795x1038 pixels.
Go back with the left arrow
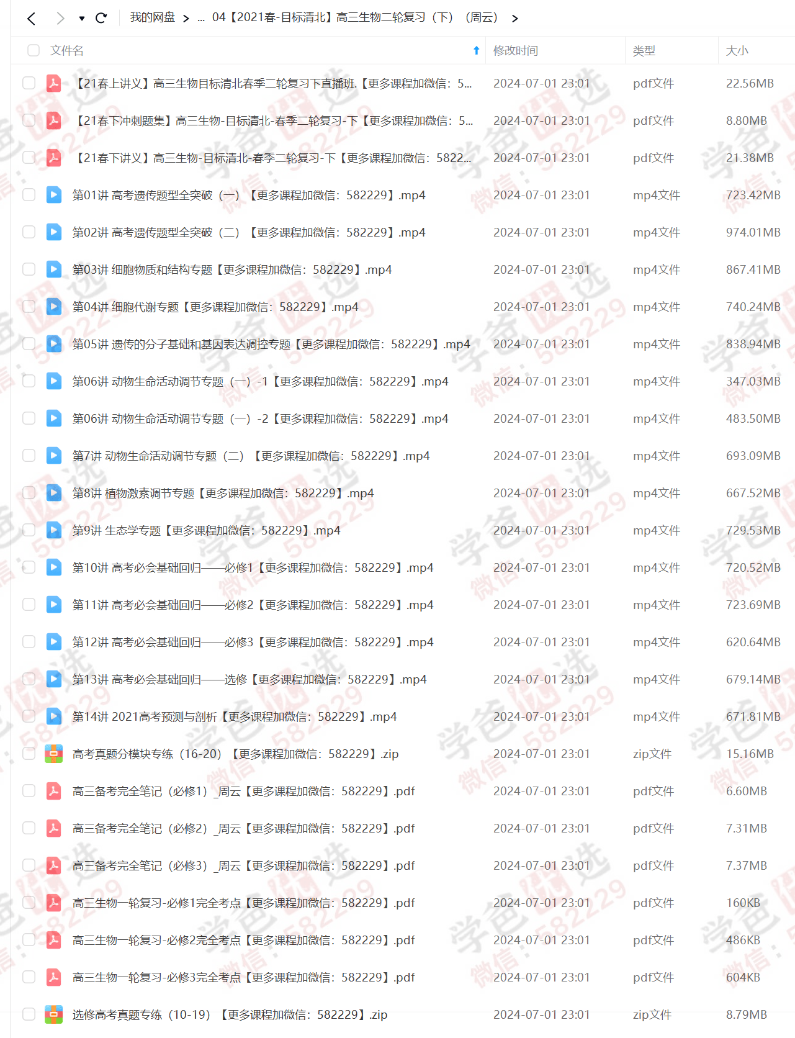pos(32,19)
